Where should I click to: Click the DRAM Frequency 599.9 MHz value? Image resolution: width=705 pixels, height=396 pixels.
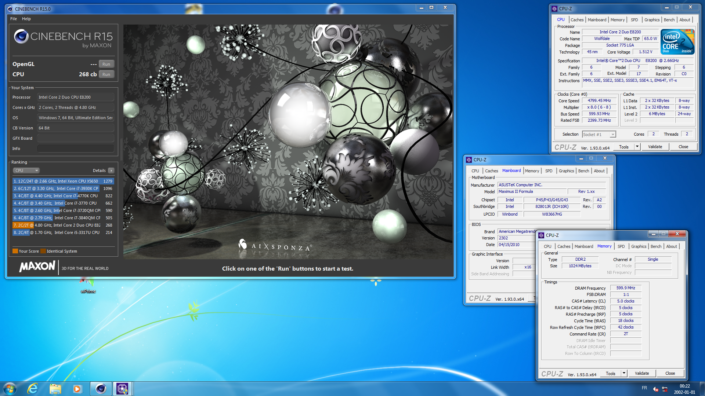click(626, 288)
